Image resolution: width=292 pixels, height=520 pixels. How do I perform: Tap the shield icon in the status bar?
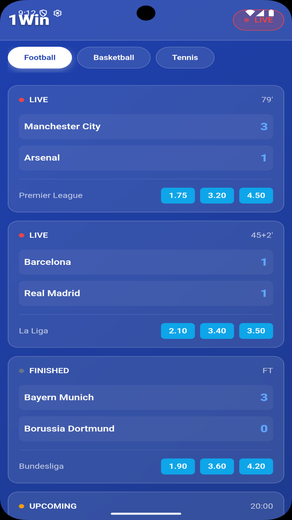click(x=43, y=13)
